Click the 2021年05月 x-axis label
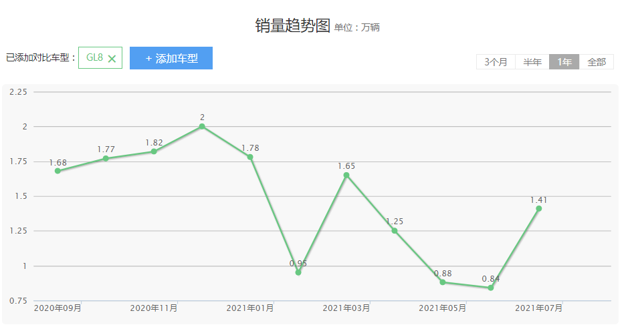The height and width of the screenshot is (325, 628). tap(443, 308)
